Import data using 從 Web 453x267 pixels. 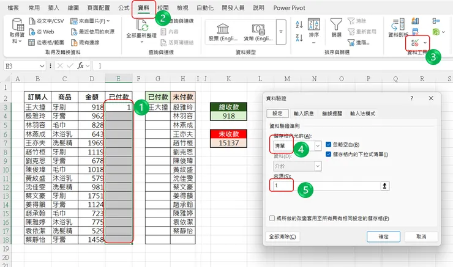tap(42, 32)
